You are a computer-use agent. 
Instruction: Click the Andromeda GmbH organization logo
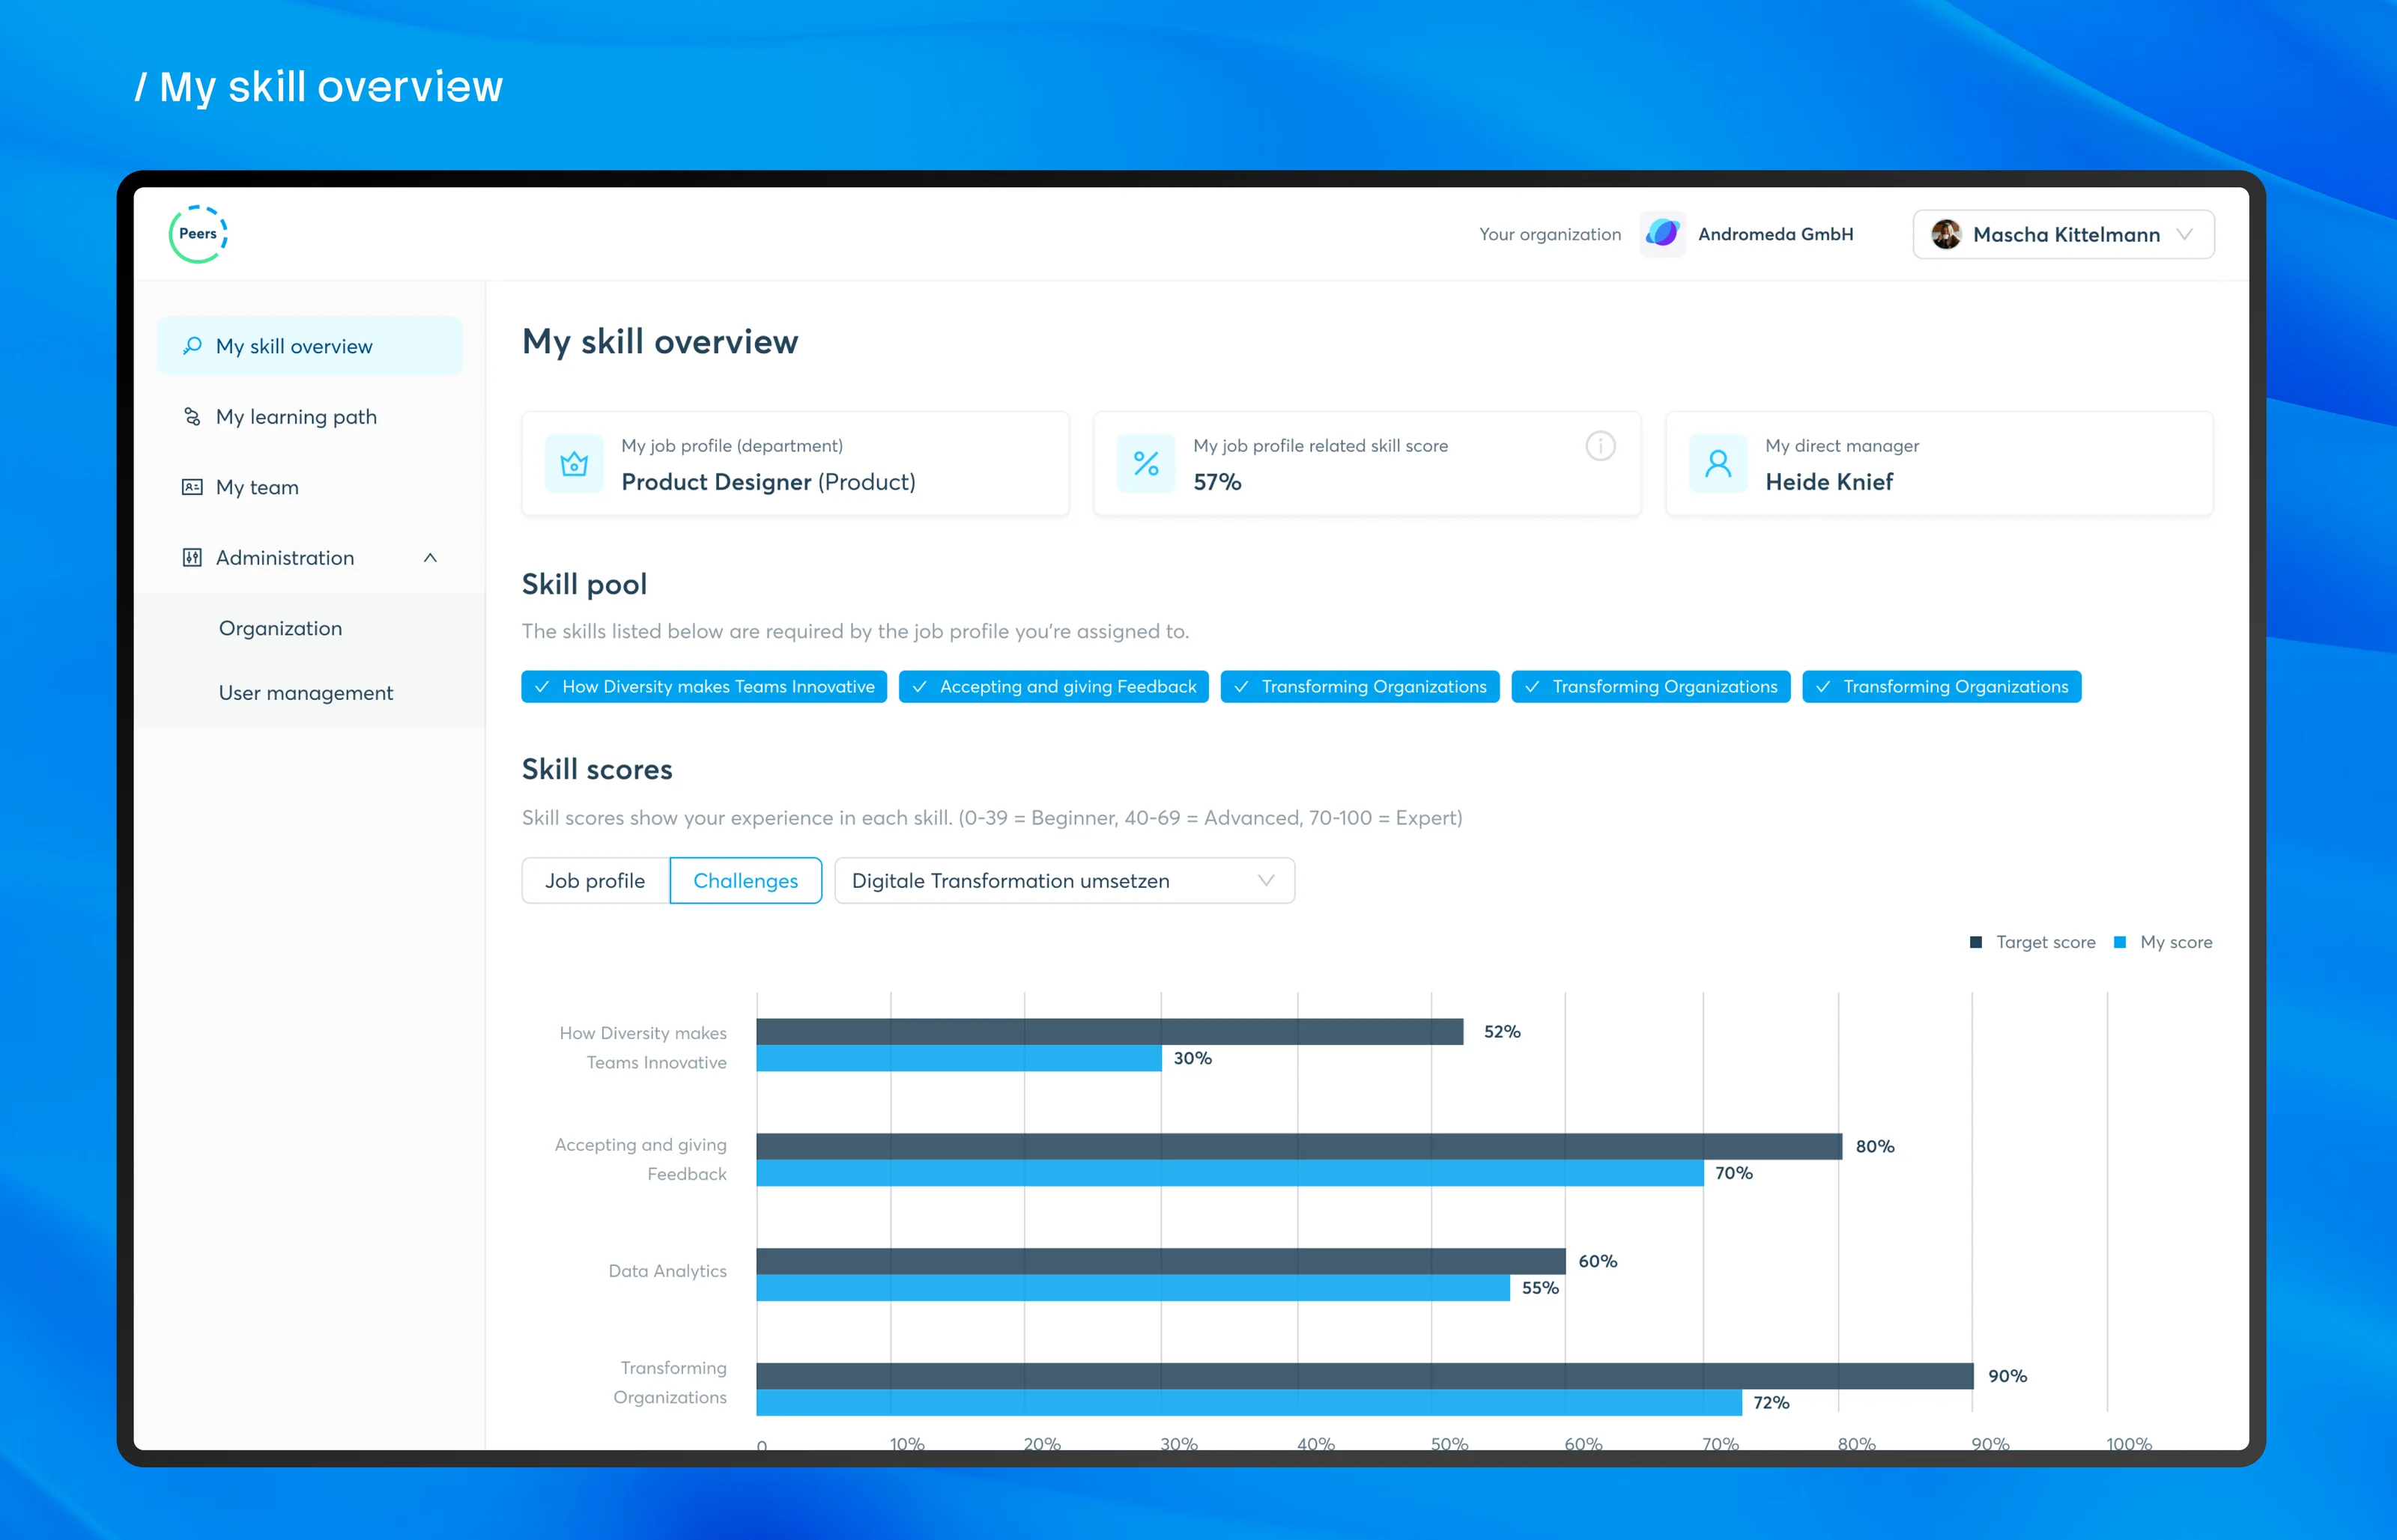click(x=1661, y=234)
